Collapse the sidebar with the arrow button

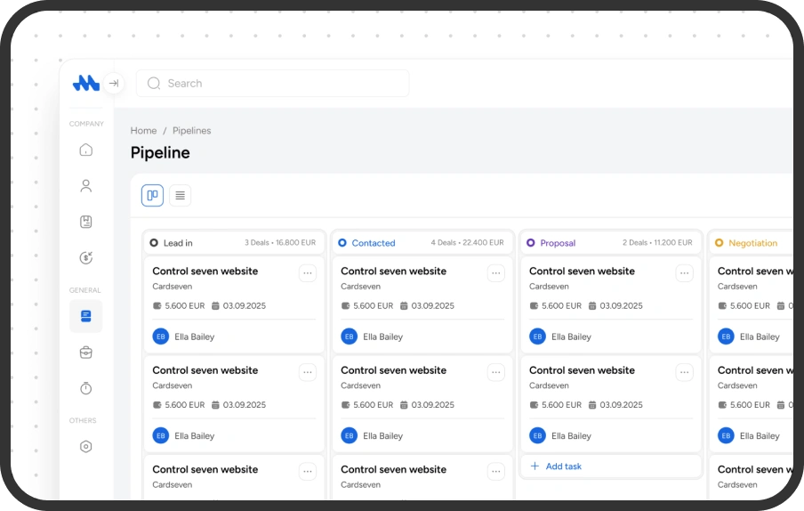coord(114,83)
